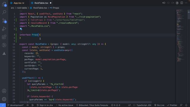Click the lightbulb code action icon on line 6
The height and width of the screenshot is (107, 190).
click(21, 29)
